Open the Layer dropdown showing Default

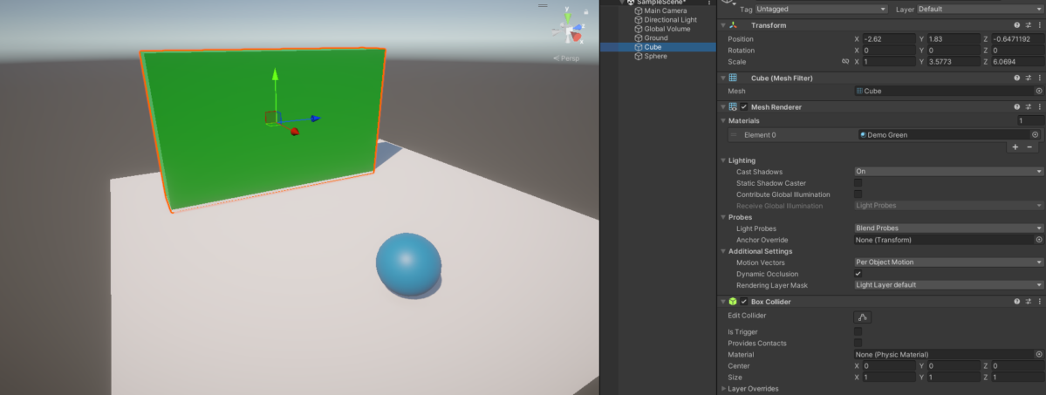click(x=980, y=10)
